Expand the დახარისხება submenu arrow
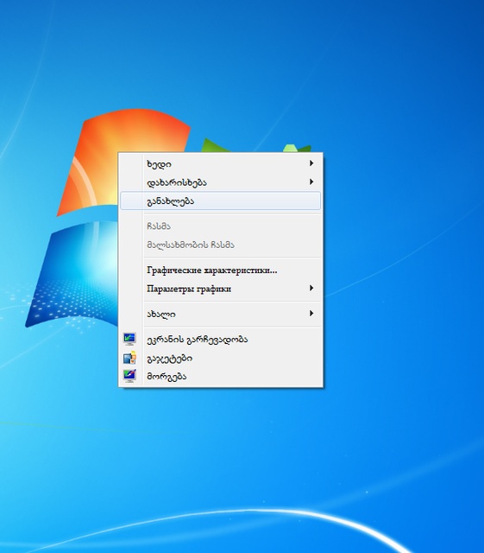 (311, 182)
